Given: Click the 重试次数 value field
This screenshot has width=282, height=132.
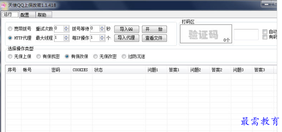Looking at the screenshot, I should (x=59, y=29).
